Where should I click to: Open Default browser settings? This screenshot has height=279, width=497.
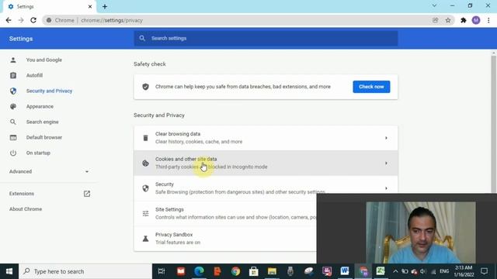(44, 137)
